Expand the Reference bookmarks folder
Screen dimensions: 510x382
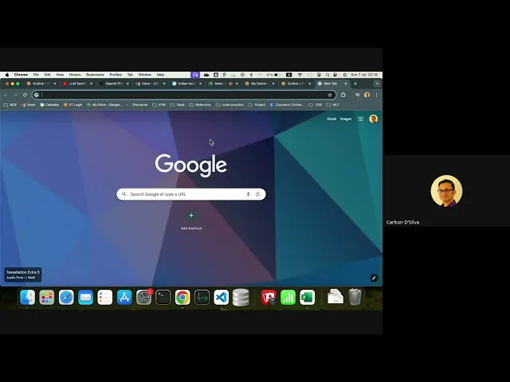pyautogui.click(x=200, y=104)
